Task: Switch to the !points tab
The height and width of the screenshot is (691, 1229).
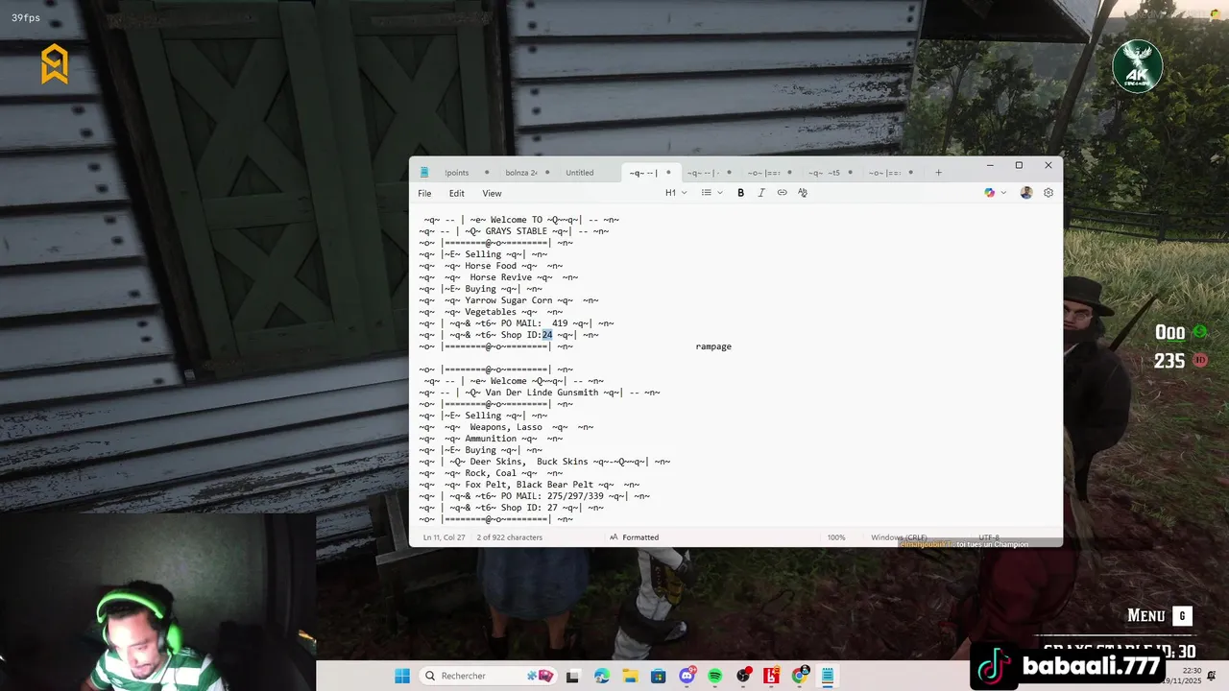Action: pyautogui.click(x=457, y=173)
